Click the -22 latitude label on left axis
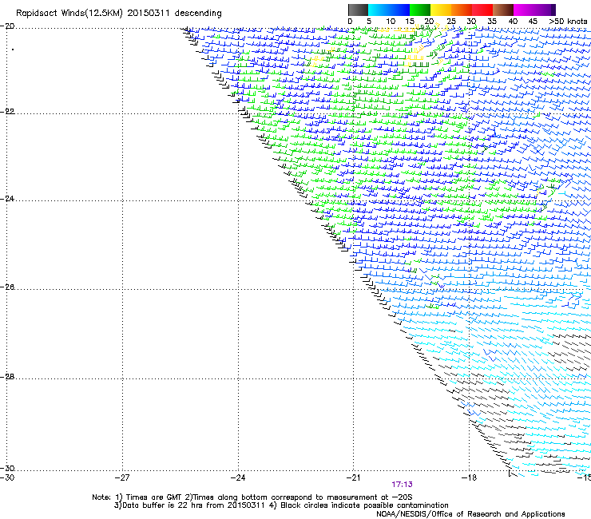Viewport: 591px width, 519px height. [x=7, y=111]
